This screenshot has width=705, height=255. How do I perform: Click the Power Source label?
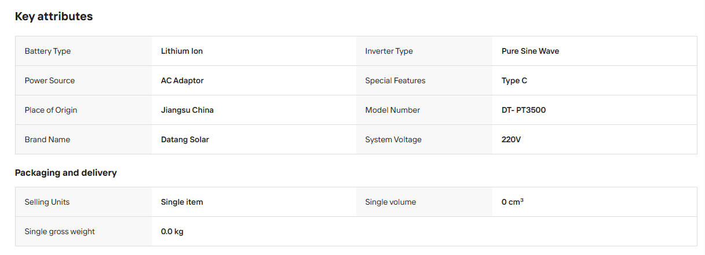point(50,80)
